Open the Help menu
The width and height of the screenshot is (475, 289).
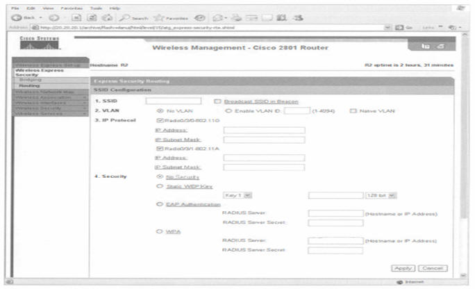[x=115, y=8]
